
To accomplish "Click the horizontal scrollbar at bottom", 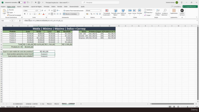I will tap(173, 104).
